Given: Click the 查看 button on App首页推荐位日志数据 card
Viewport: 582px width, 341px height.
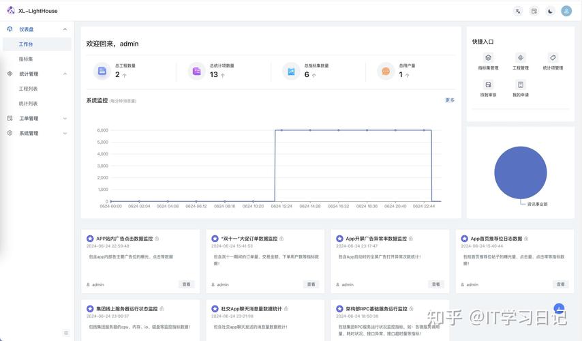Looking at the screenshot, I should (x=560, y=284).
